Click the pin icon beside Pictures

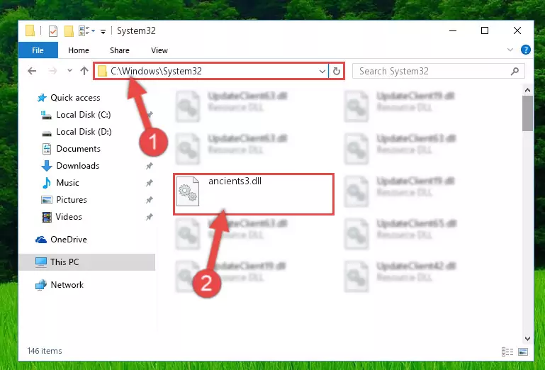pyautogui.click(x=149, y=200)
